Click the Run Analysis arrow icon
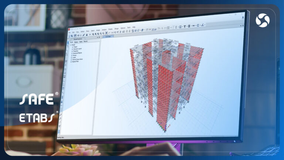 [89, 34]
